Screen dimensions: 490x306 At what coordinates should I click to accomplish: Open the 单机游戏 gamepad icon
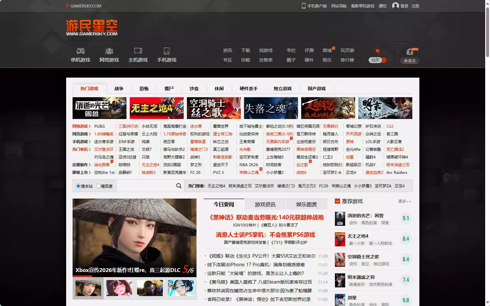click(80, 51)
